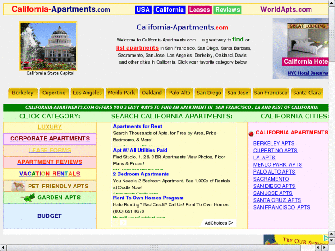
Task: Open 'Rent To Own Homes Program' ad
Action: pyautogui.click(x=148, y=198)
